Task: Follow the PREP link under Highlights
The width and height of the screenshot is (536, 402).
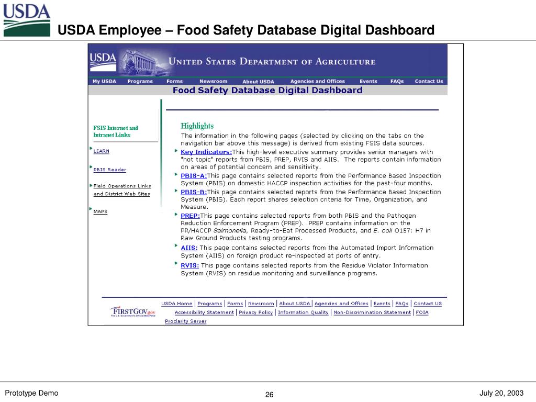Action: (190, 216)
